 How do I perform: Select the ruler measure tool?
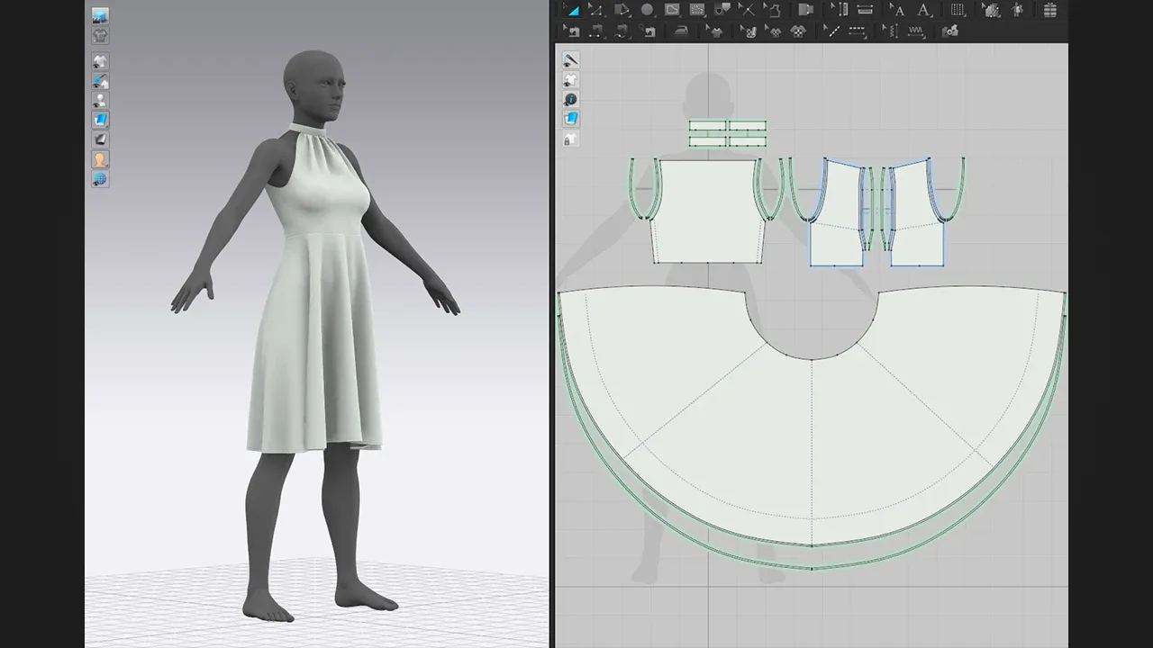click(865, 10)
